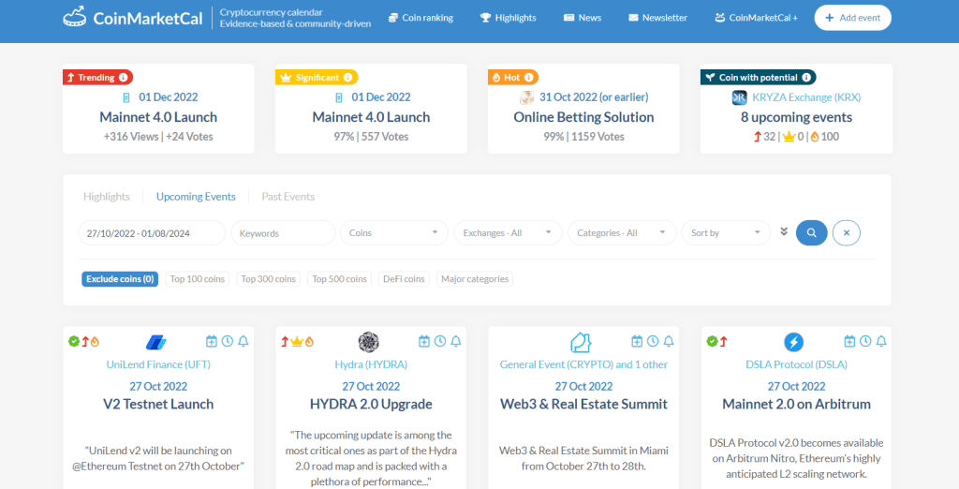Click the CoinMarketCal logo icon

point(75,17)
